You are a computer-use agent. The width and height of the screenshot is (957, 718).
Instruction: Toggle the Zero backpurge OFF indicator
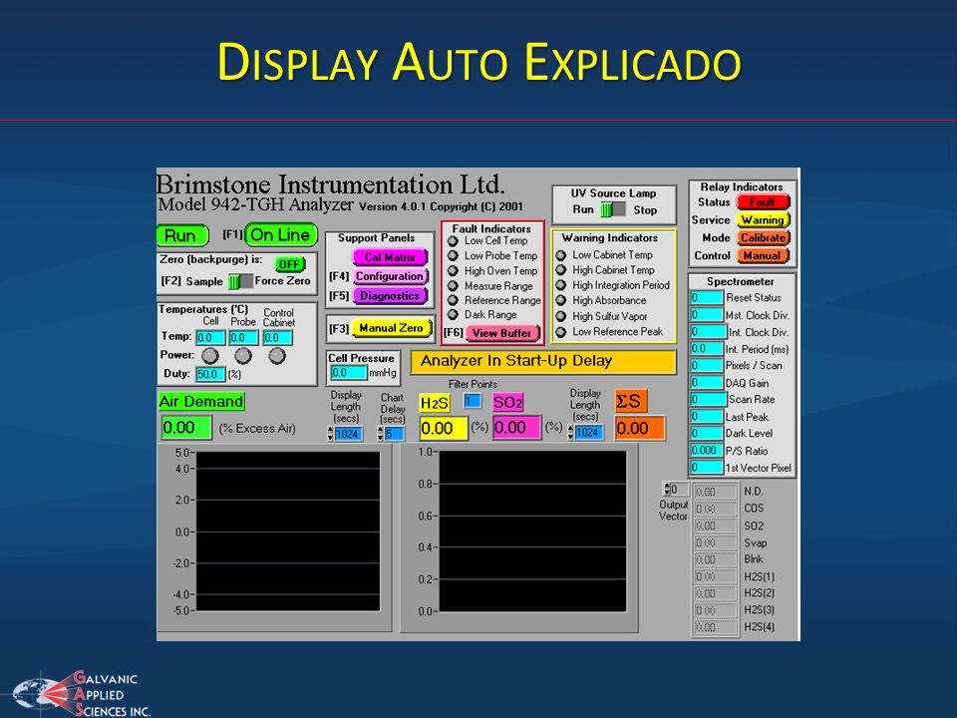coord(290,263)
